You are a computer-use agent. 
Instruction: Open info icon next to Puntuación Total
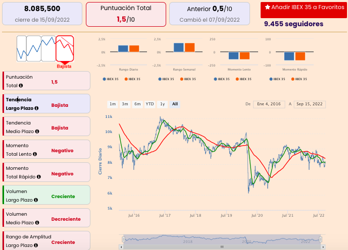(x=21, y=86)
